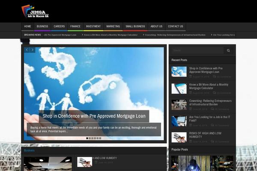Screen dimensions: 257x171
Task: Open recent post Are You Looking for a Job in the IT Field
Action: (x=209, y=119)
